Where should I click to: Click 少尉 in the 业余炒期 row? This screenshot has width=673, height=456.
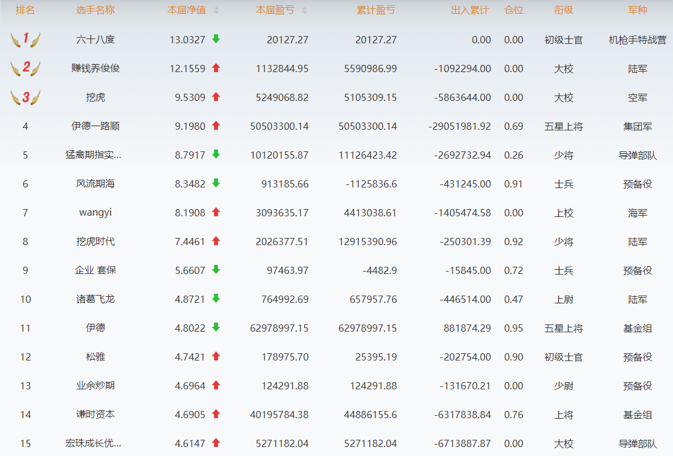pyautogui.click(x=564, y=386)
